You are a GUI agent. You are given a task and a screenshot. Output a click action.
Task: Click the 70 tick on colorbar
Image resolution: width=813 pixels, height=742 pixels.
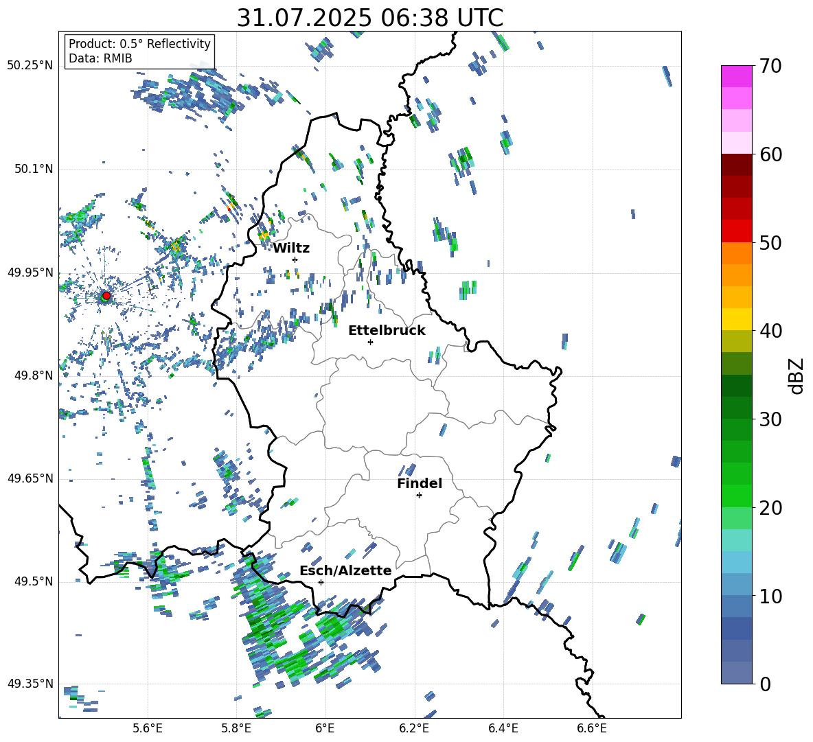(x=770, y=67)
